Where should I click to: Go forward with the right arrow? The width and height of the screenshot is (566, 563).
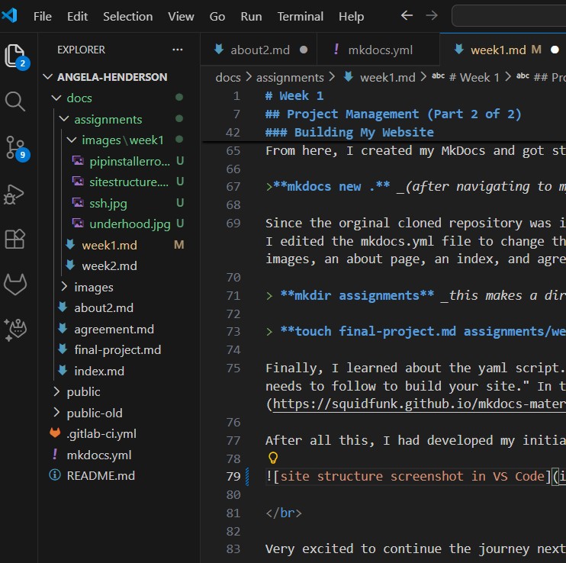(431, 16)
